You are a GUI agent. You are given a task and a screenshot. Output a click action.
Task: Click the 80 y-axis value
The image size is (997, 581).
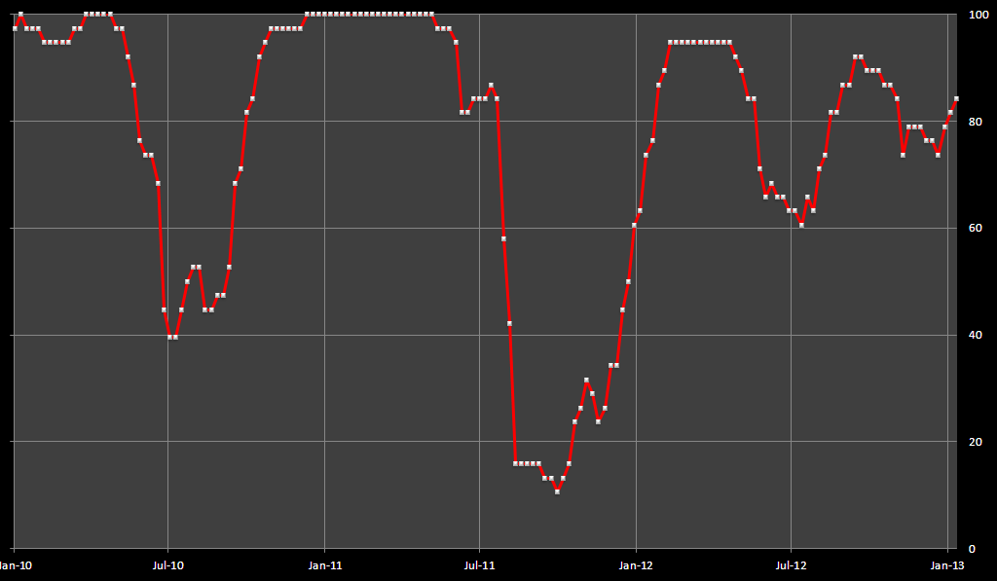(976, 122)
